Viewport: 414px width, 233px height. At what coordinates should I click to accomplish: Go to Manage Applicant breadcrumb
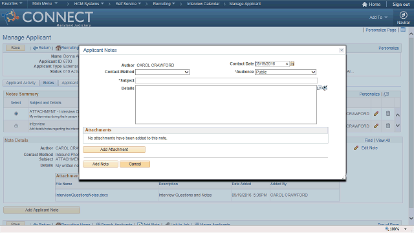coord(245,4)
